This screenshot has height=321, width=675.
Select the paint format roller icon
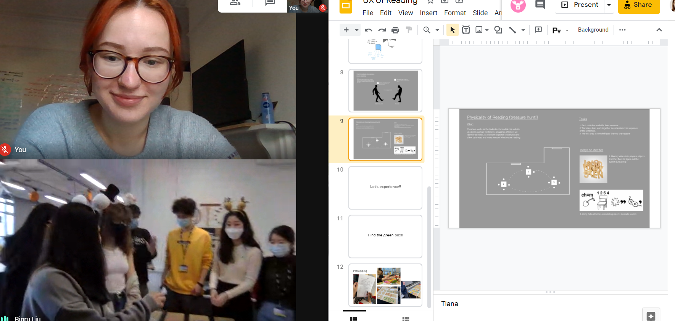[x=409, y=30]
